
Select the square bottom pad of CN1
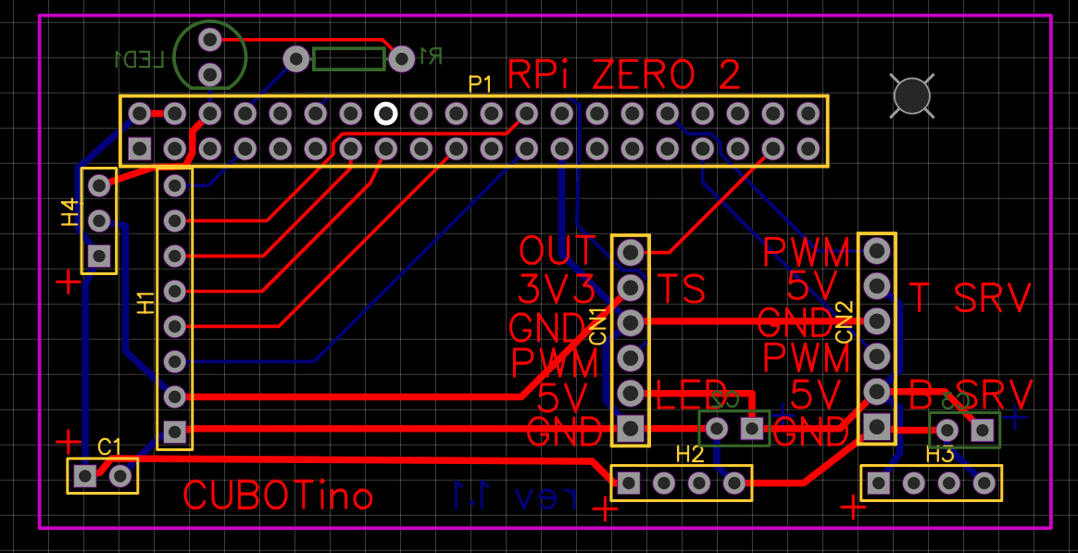tap(631, 429)
